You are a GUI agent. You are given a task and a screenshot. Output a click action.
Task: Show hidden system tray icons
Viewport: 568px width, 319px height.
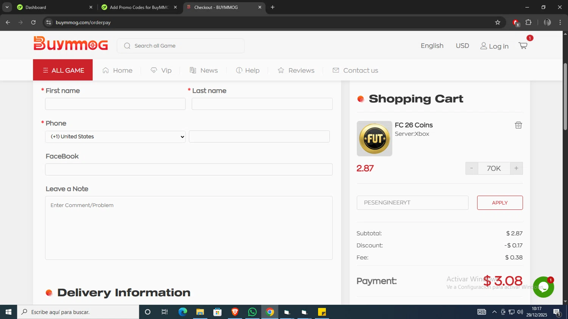(x=494, y=312)
